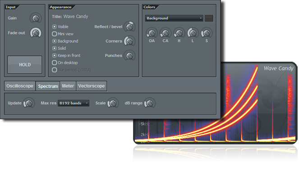Toggle the Keep in front option
Image resolution: width=299 pixels, height=180 pixels.
[55, 55]
